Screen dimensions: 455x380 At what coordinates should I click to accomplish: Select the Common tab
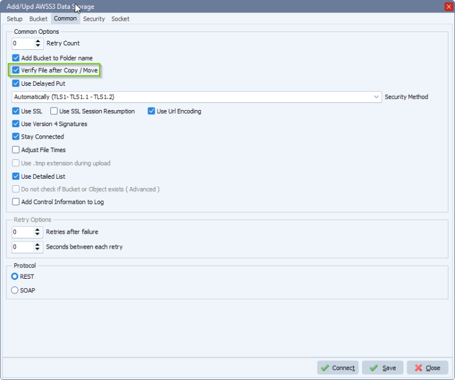(65, 18)
